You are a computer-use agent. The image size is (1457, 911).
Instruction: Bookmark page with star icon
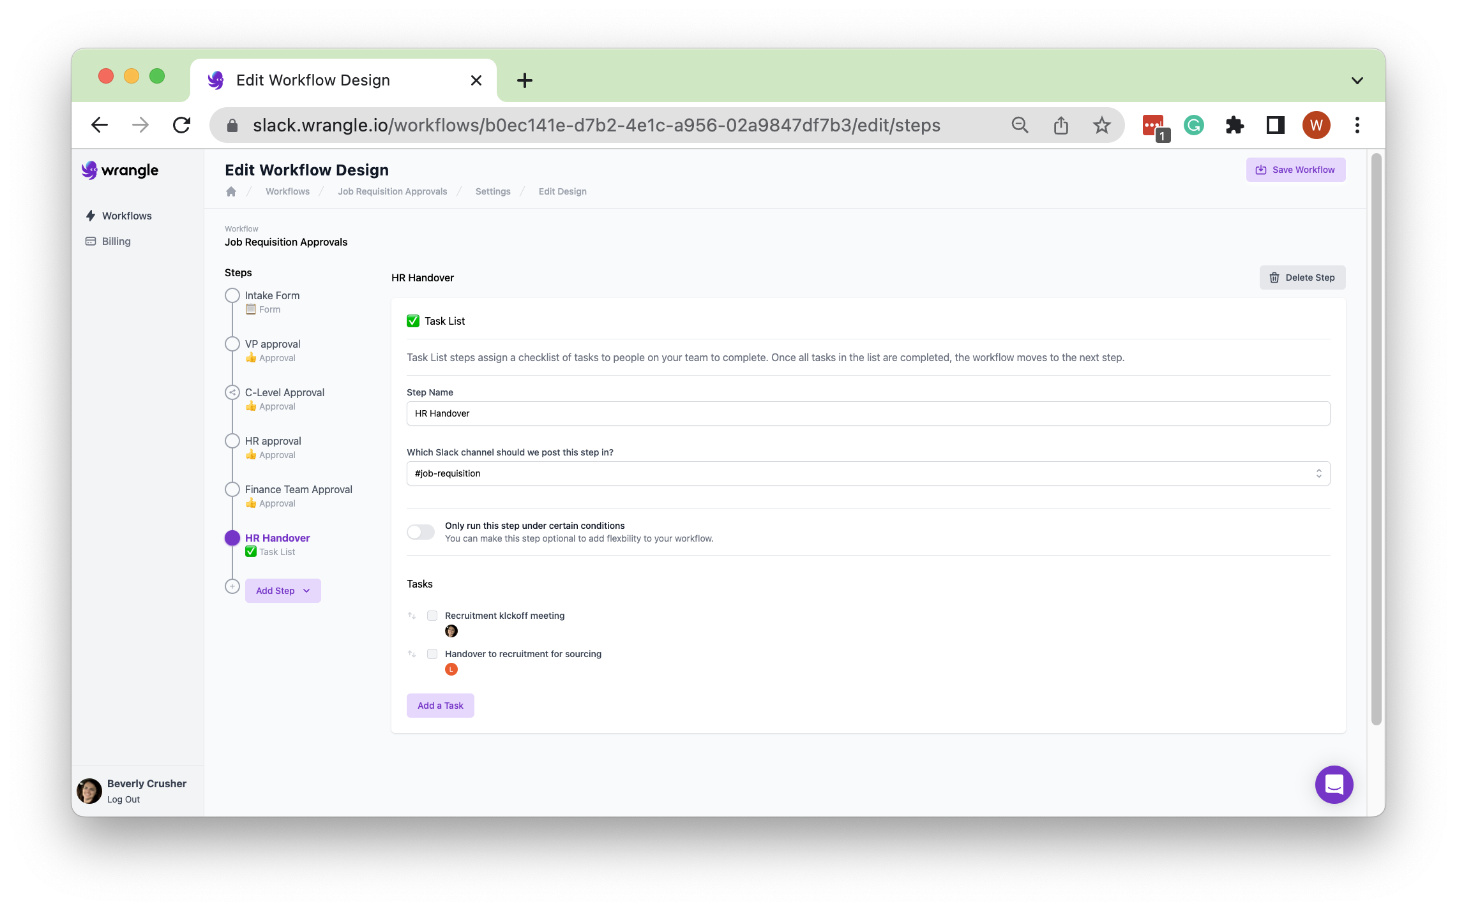tap(1101, 125)
